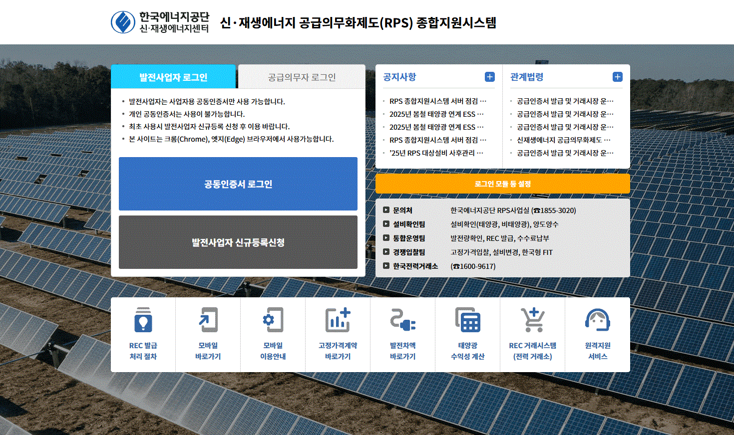The image size is (734, 435).
Task: Open the 신재생에너지 공급의무화제도 law link
Action: [563, 140]
